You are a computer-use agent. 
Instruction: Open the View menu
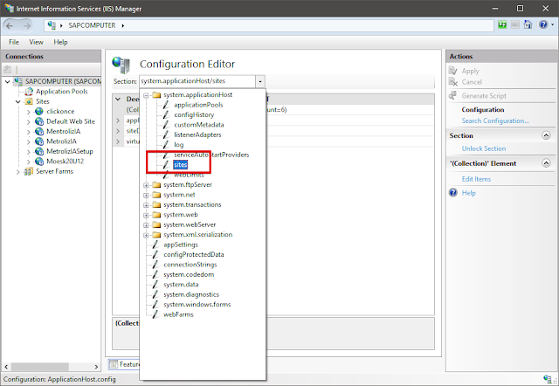[36, 42]
